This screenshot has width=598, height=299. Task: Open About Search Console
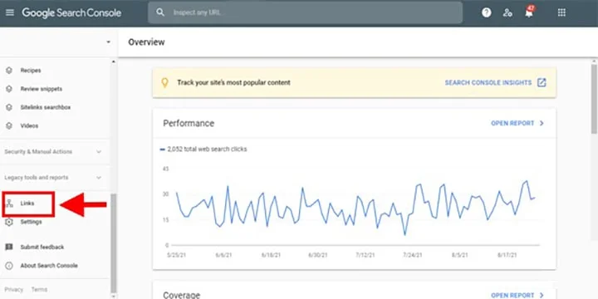[x=49, y=266]
